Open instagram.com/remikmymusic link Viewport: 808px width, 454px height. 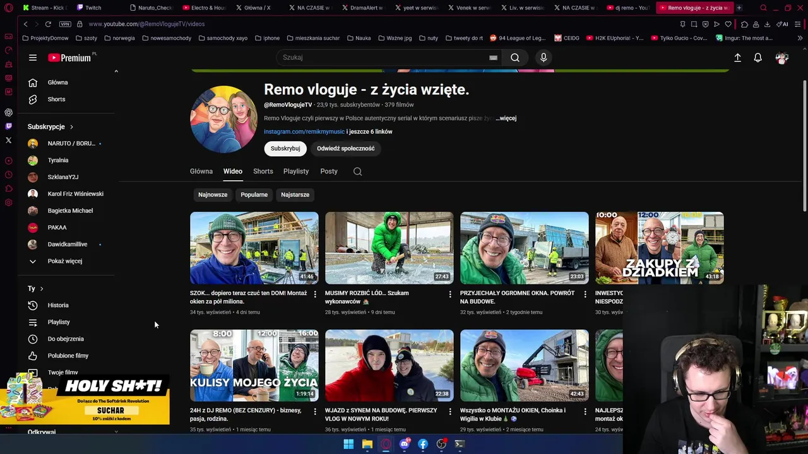(304, 132)
